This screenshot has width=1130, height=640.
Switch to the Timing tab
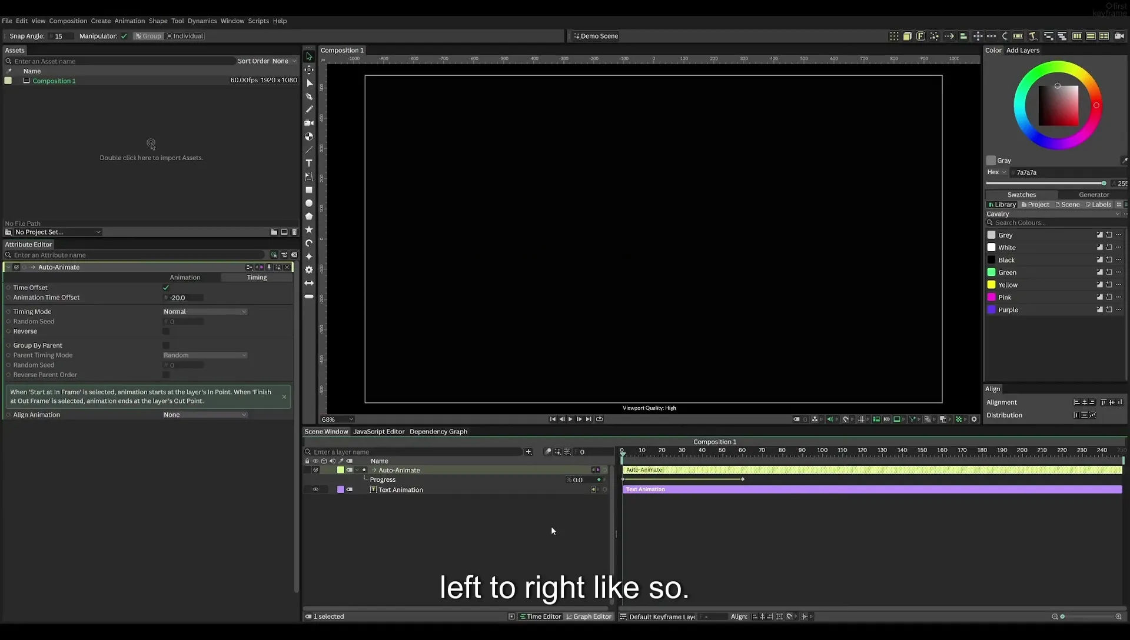point(257,277)
